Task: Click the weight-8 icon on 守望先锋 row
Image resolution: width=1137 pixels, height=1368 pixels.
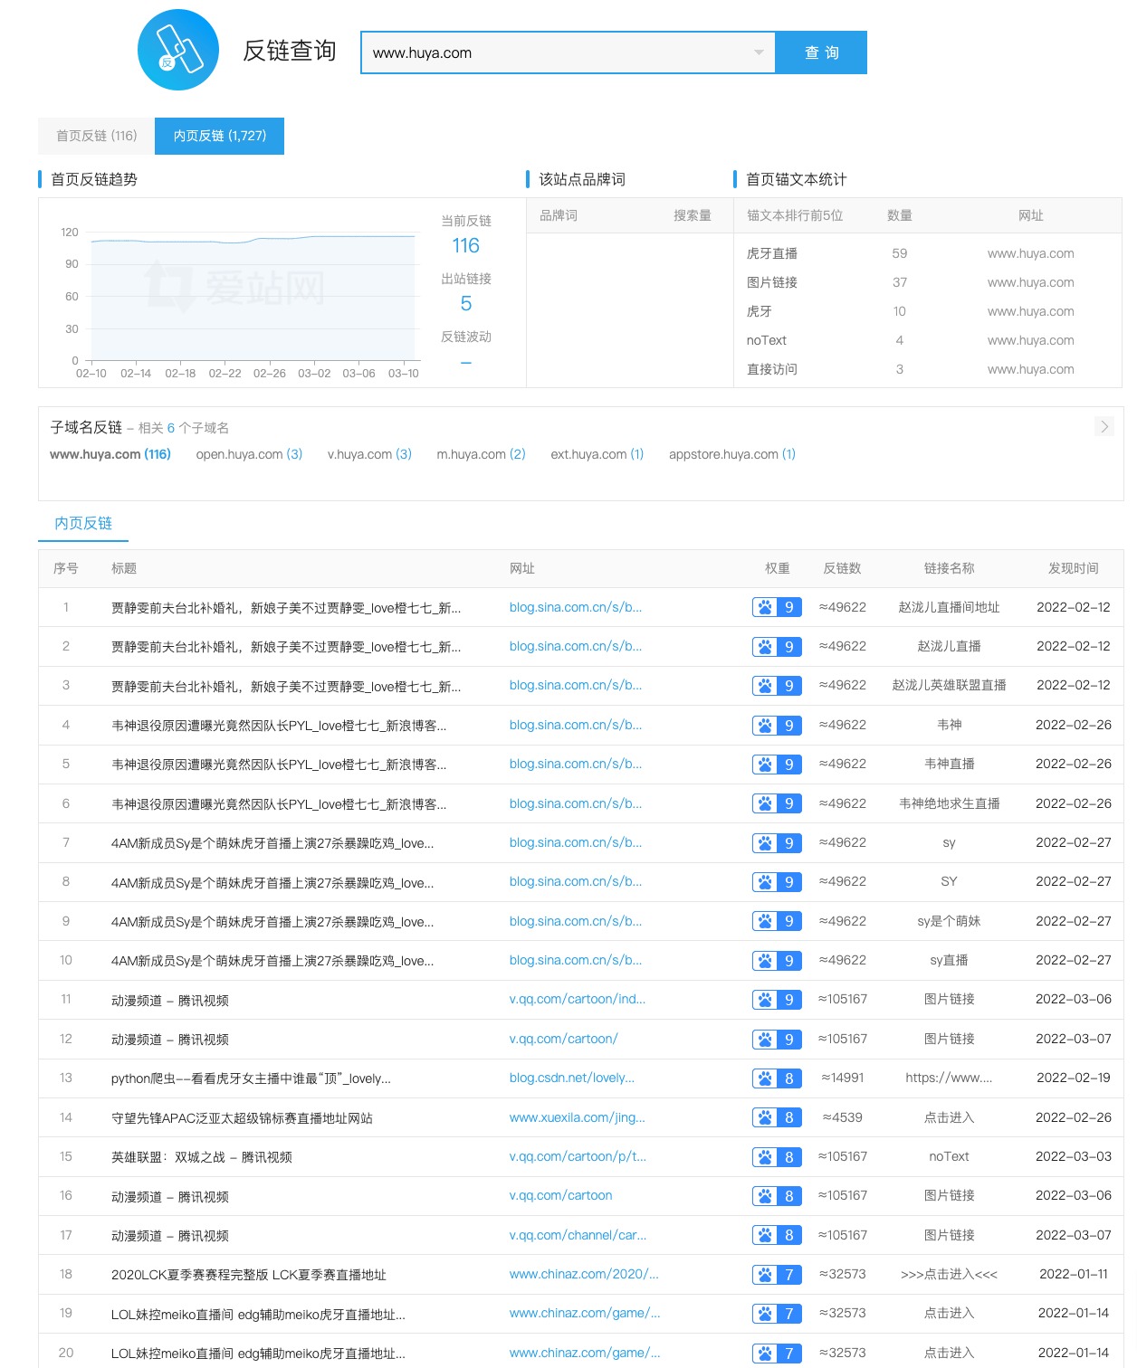Action: click(776, 1116)
